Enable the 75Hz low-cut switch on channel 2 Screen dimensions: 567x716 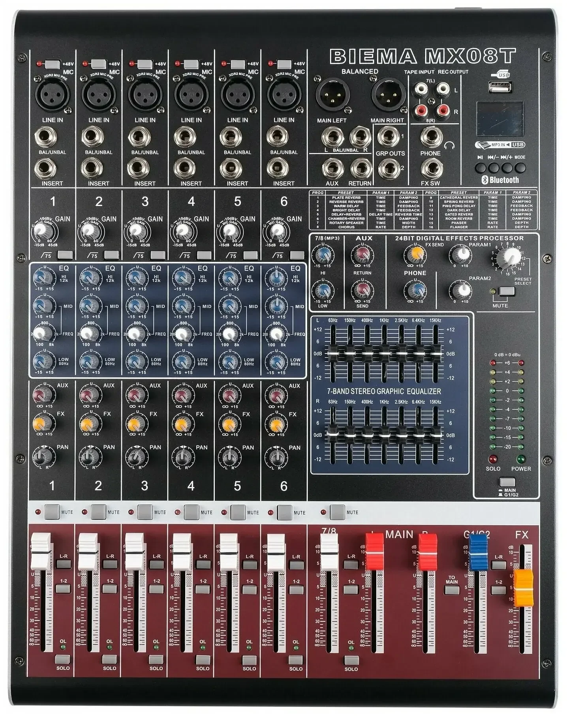point(111,255)
